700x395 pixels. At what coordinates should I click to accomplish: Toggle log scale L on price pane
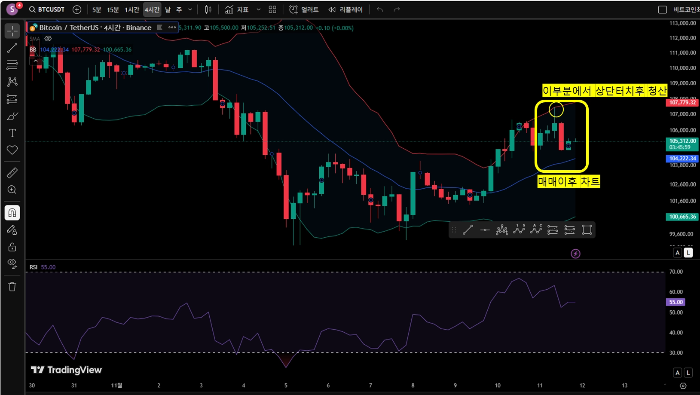click(688, 253)
